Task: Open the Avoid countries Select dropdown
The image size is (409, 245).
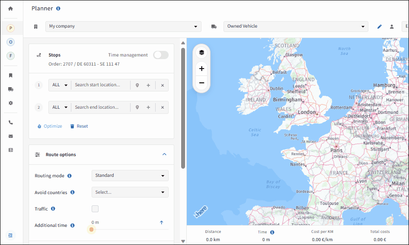Action: pyautogui.click(x=130, y=192)
